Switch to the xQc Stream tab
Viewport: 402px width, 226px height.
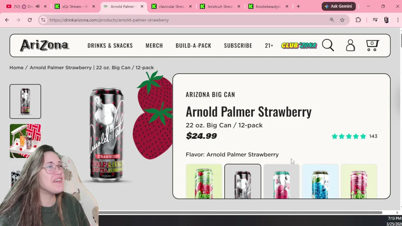pos(75,6)
